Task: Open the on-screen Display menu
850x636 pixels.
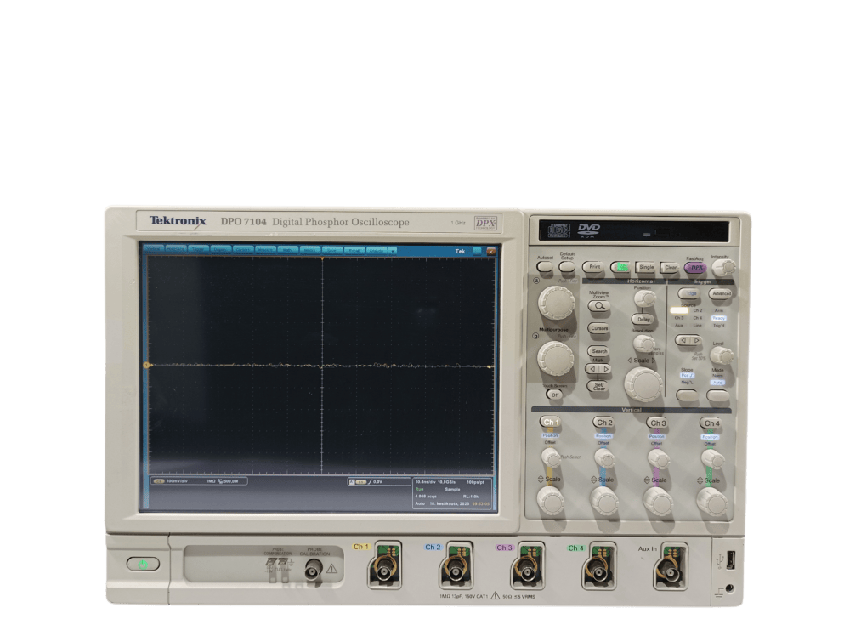Action: click(x=221, y=250)
